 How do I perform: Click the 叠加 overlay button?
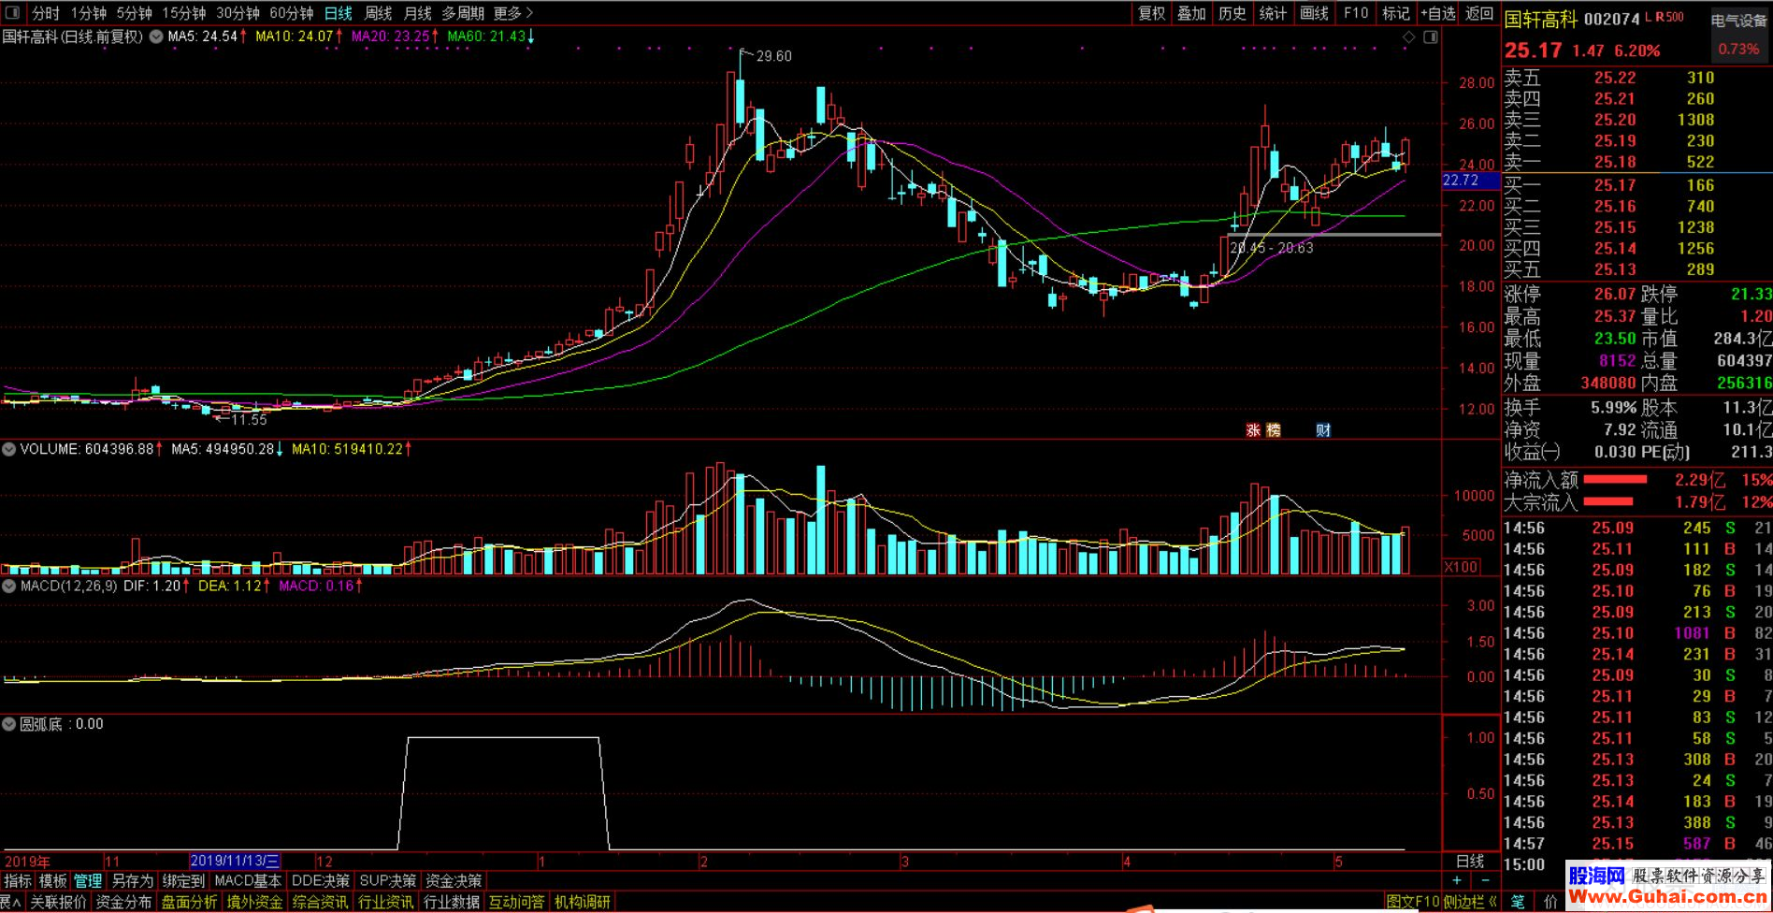pos(1191,13)
